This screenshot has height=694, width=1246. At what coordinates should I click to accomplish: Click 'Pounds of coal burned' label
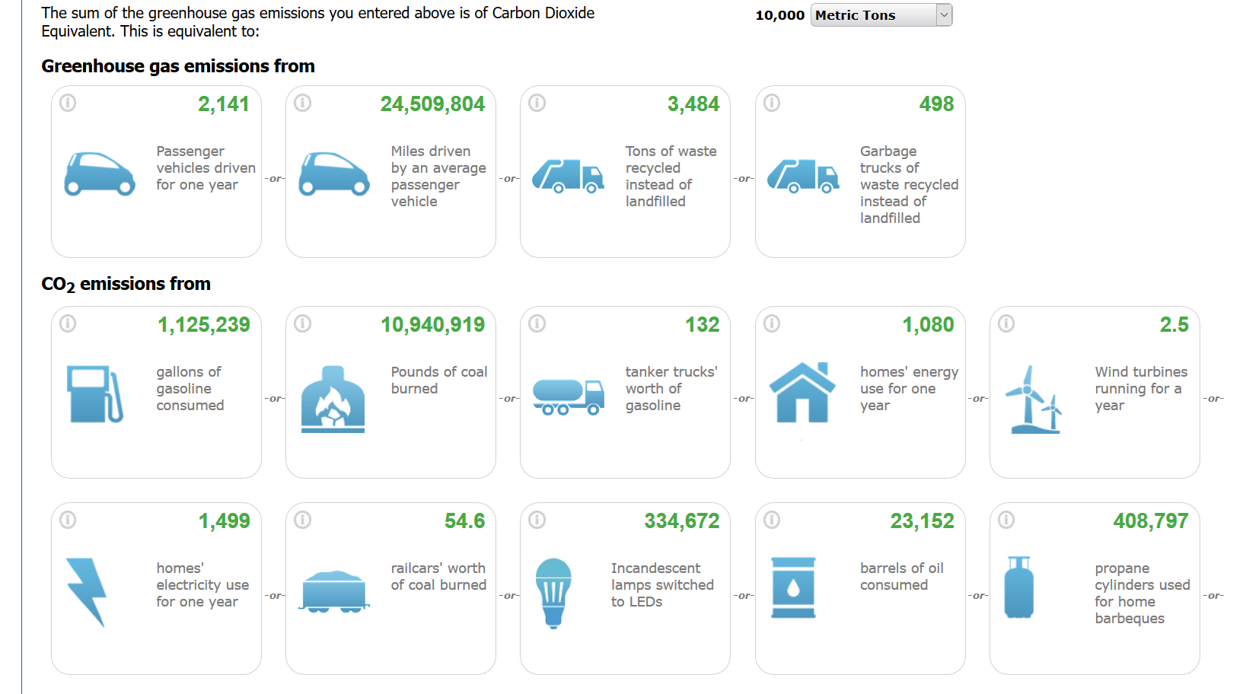[439, 380]
